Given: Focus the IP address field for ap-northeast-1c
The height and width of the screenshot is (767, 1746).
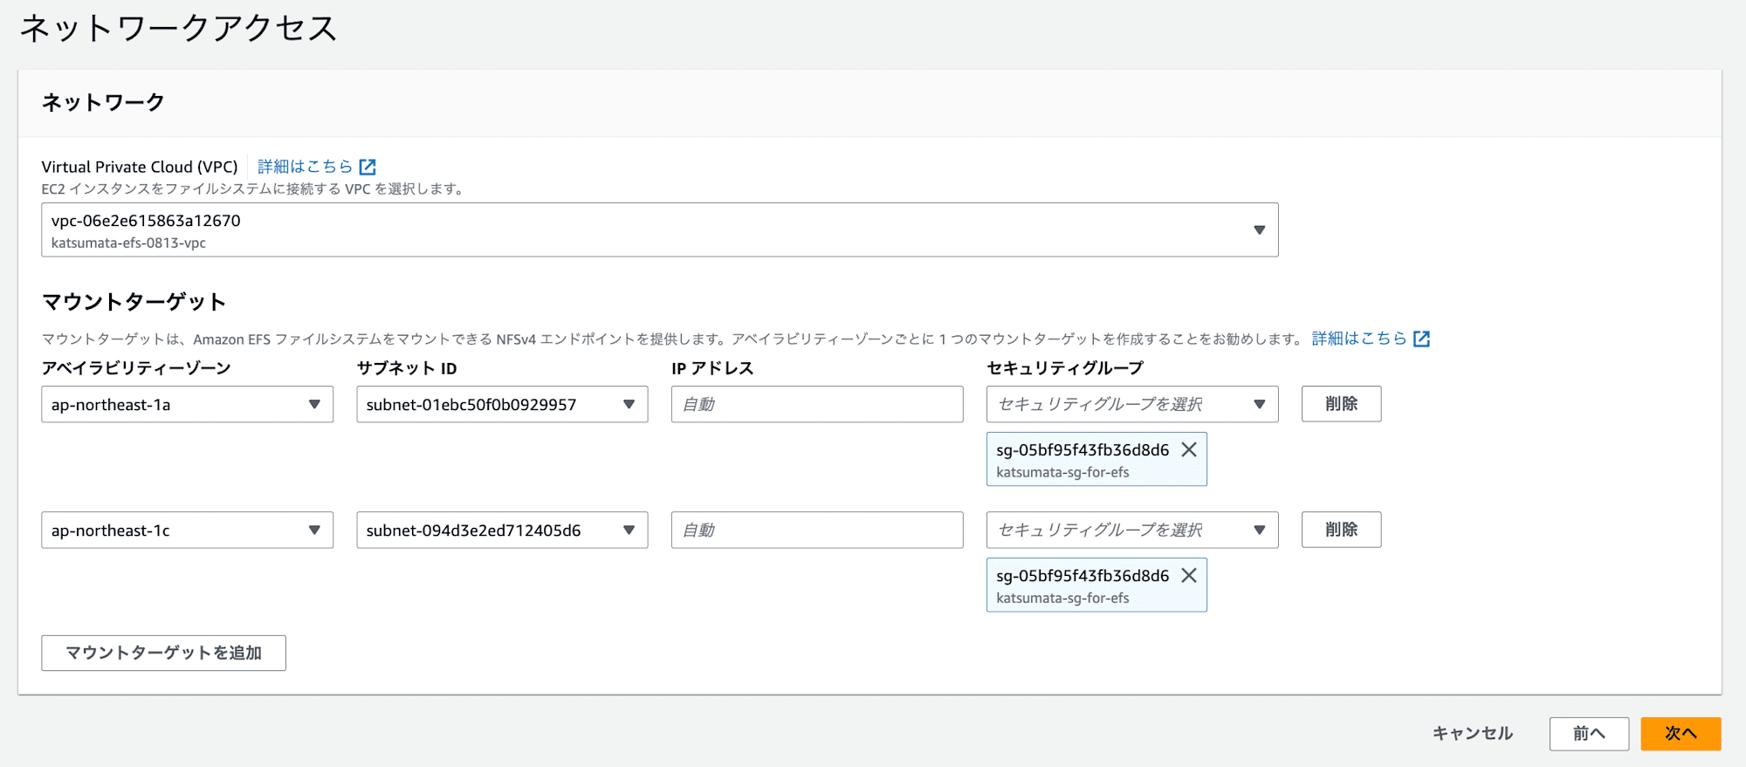Looking at the screenshot, I should [x=817, y=530].
